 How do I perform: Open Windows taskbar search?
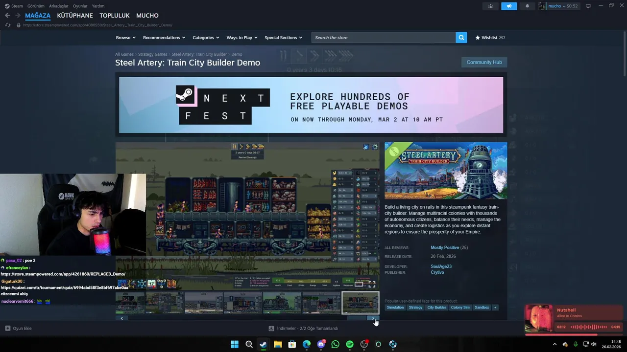(249, 344)
